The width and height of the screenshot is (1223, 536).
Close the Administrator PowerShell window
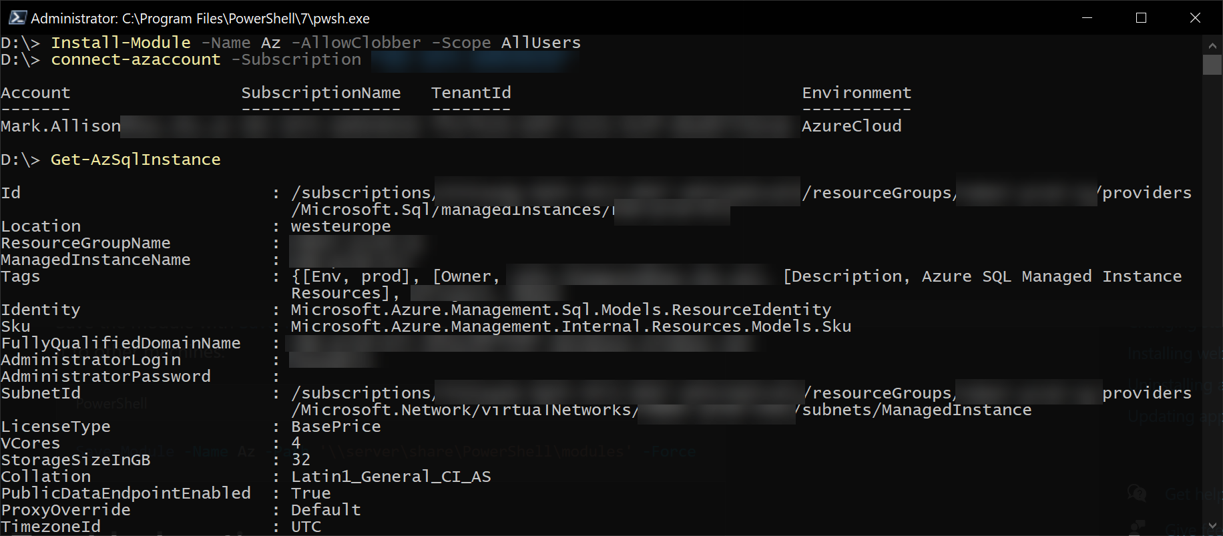[1195, 18]
